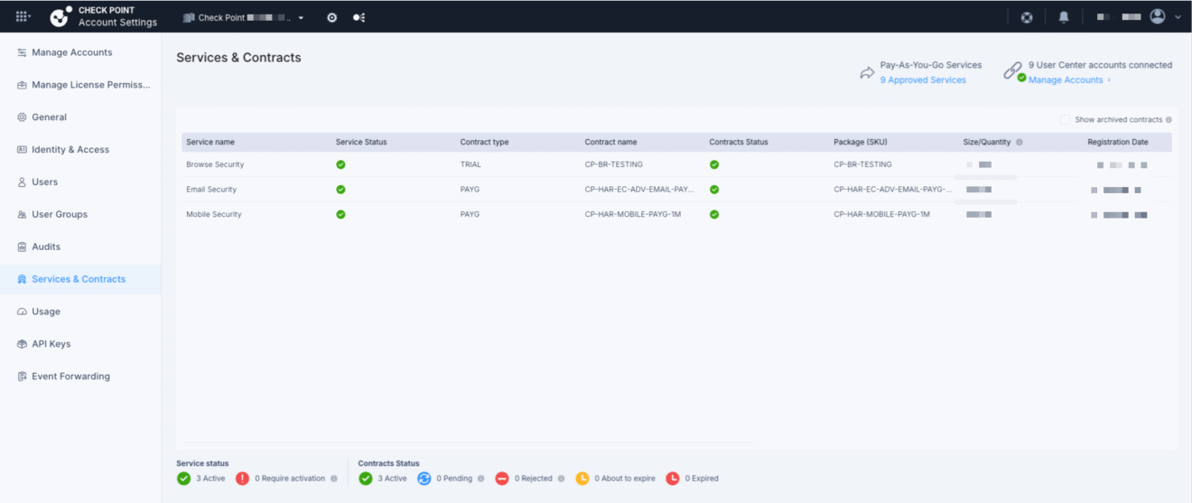
Task: Enable Show archived contracts checkbox
Action: pos(1066,119)
